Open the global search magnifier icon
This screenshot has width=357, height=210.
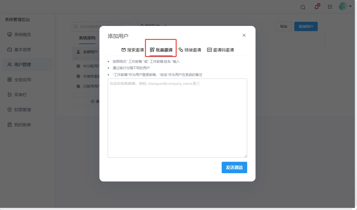pos(303,7)
